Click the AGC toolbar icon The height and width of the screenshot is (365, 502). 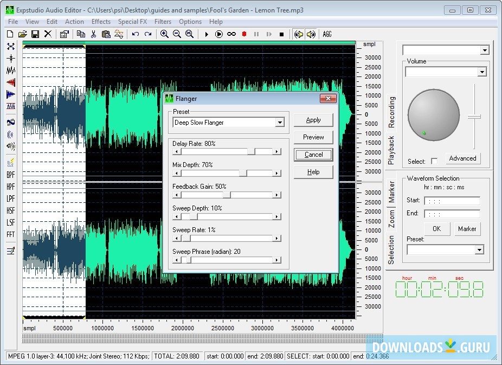(327, 34)
